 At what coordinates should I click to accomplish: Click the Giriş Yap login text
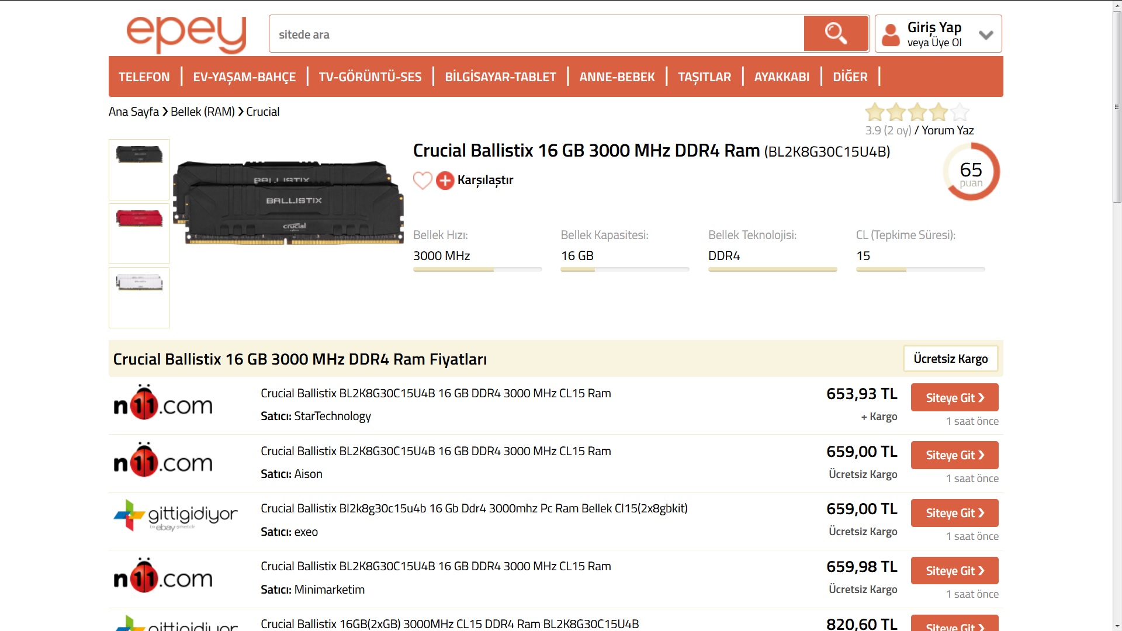[x=934, y=27]
